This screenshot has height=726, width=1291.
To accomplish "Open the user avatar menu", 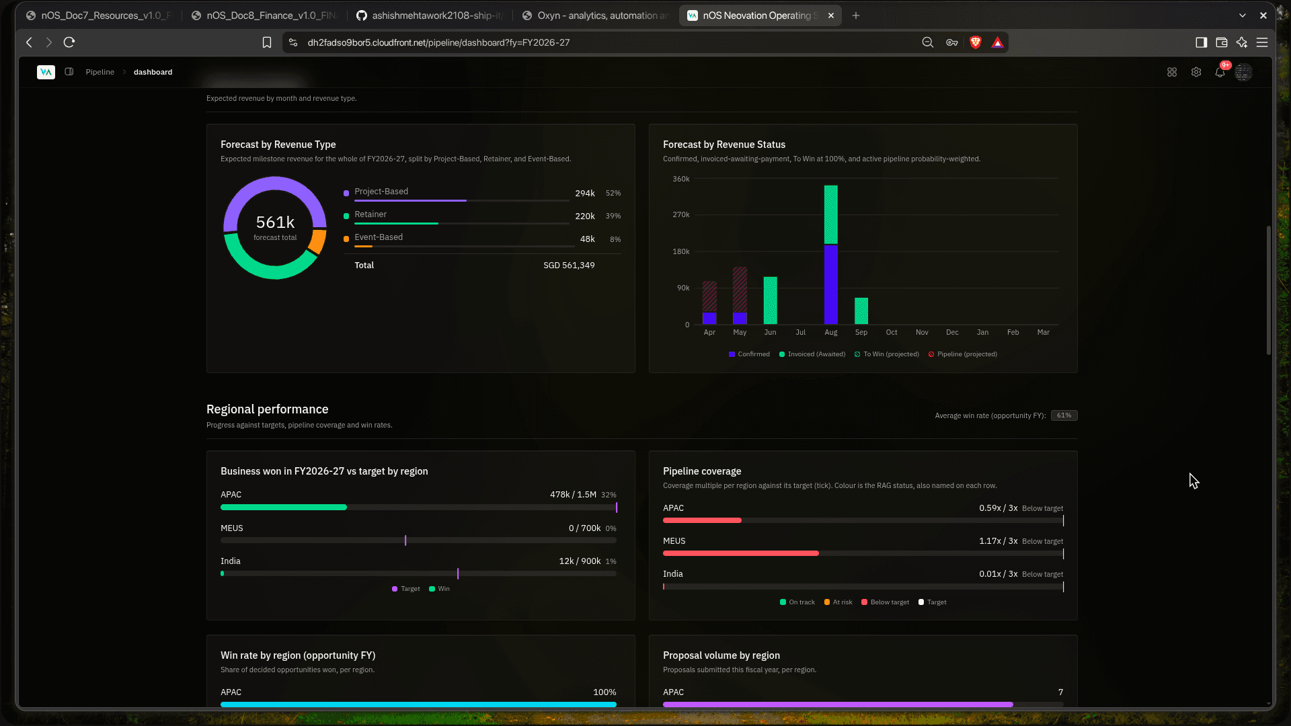I will pyautogui.click(x=1243, y=72).
